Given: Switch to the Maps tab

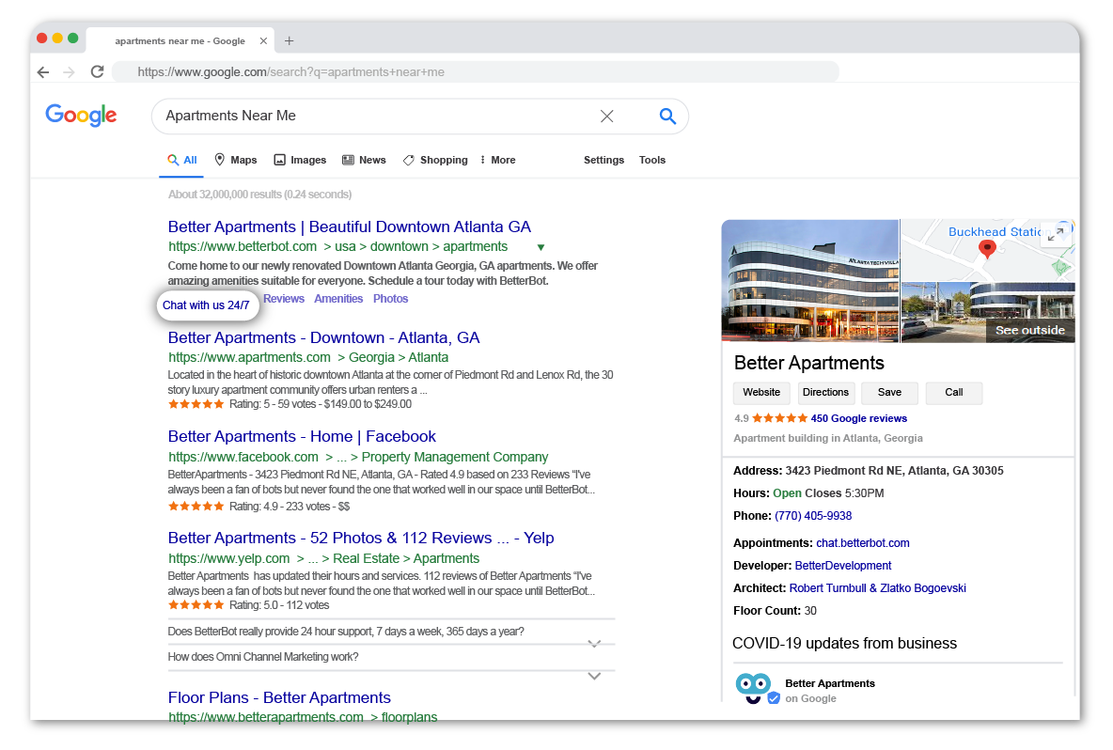Looking at the screenshot, I should tap(236, 161).
